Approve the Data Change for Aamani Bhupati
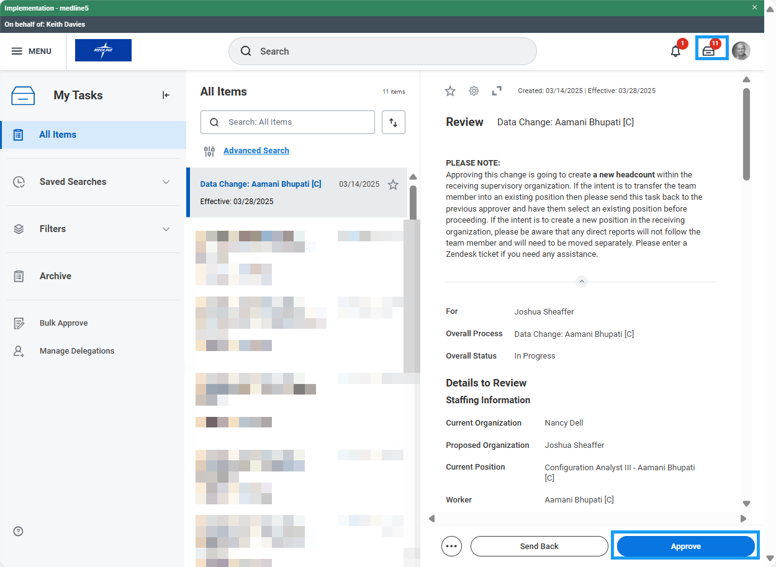This screenshot has width=776, height=567. click(685, 546)
